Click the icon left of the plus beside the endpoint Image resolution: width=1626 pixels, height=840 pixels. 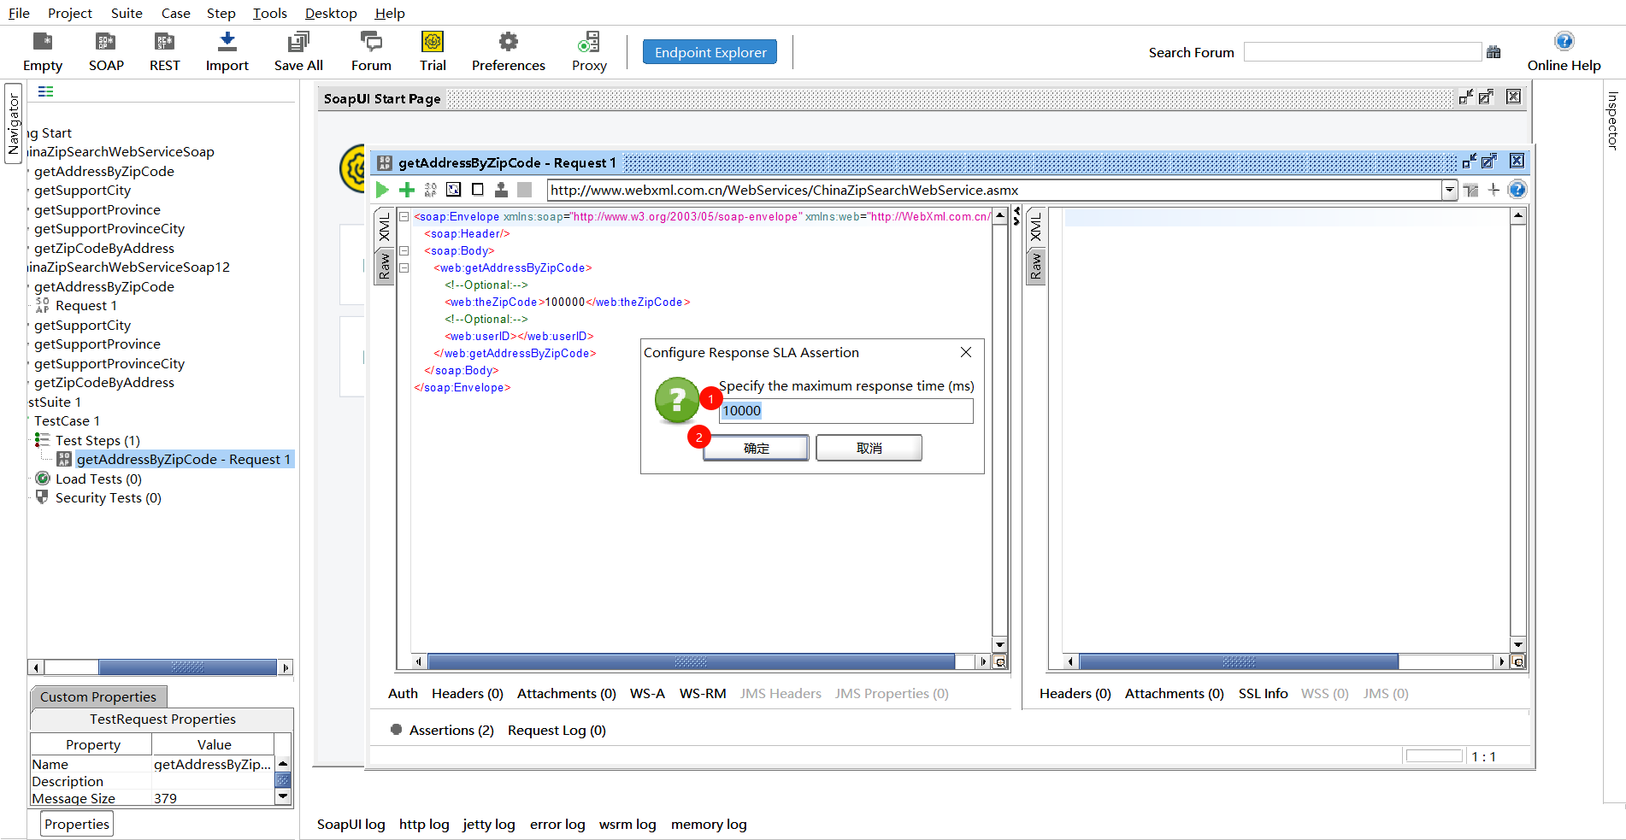(1470, 190)
